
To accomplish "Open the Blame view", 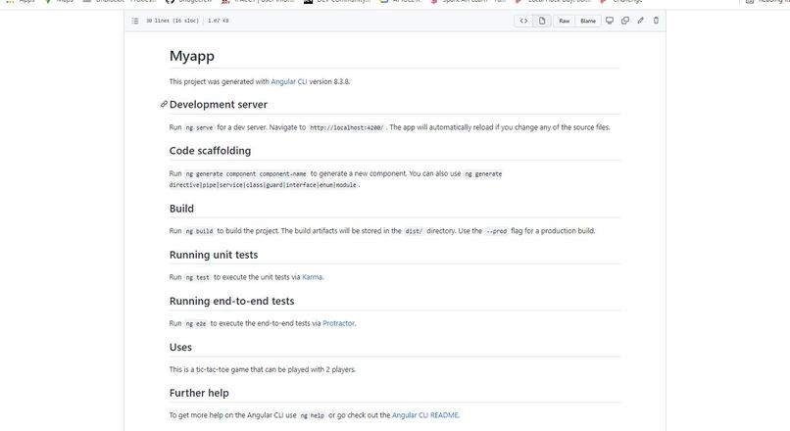I will click(588, 21).
